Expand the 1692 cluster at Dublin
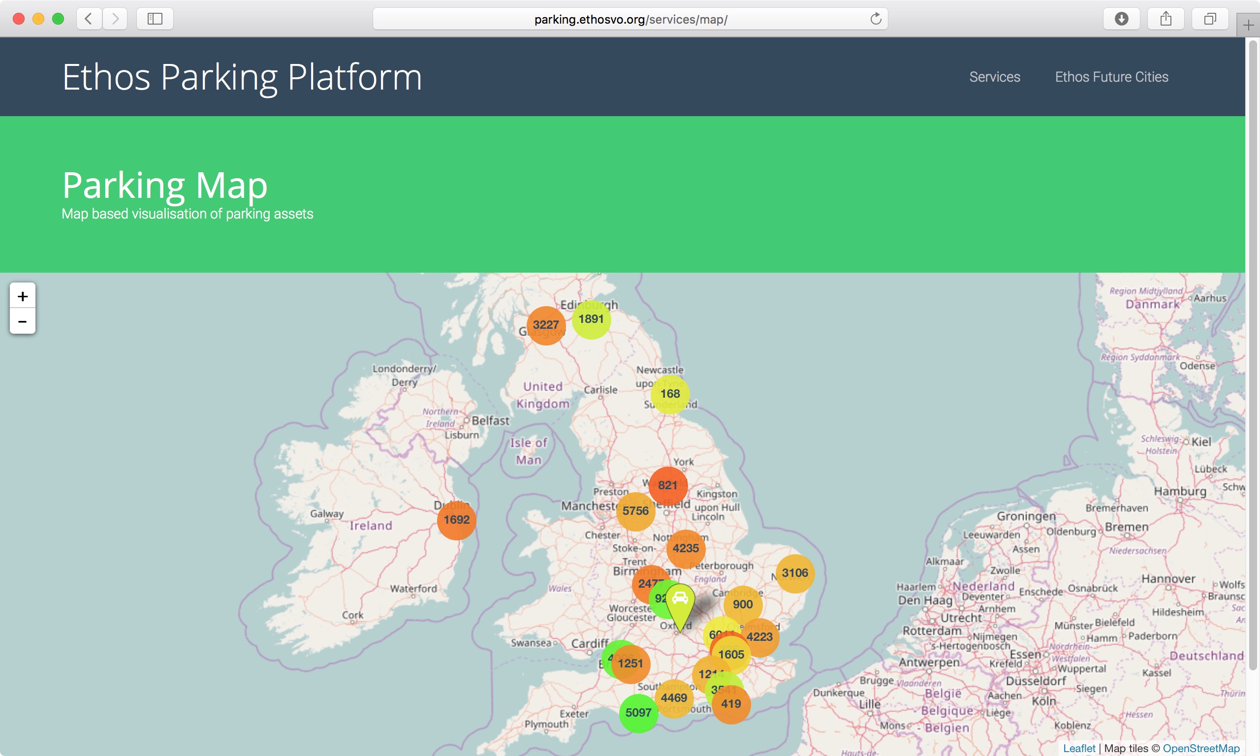This screenshot has height=756, width=1260. (x=456, y=520)
